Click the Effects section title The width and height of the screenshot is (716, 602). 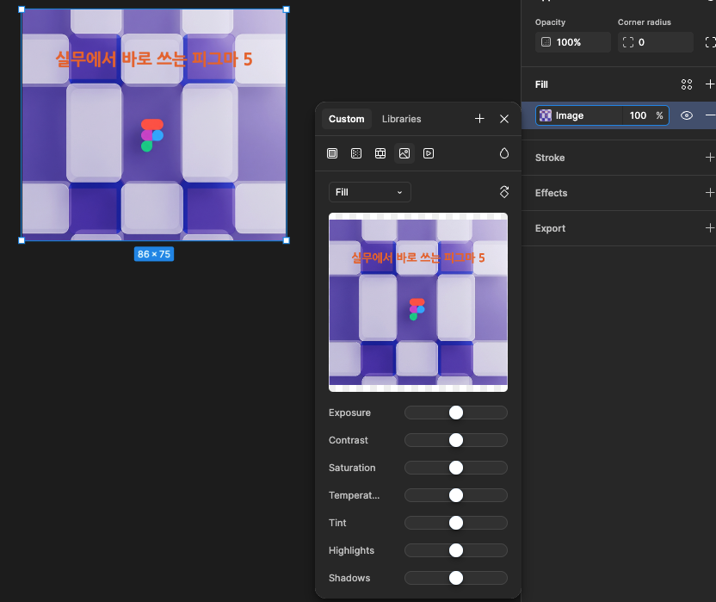(x=551, y=193)
